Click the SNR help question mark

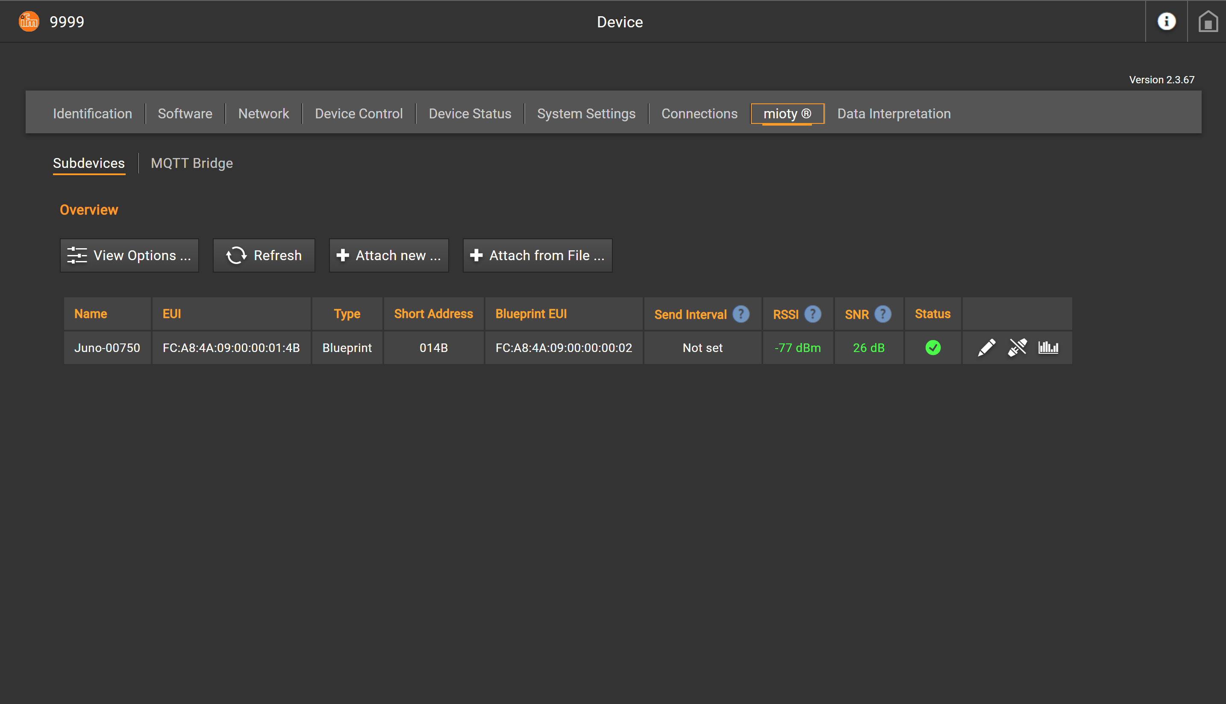click(882, 314)
